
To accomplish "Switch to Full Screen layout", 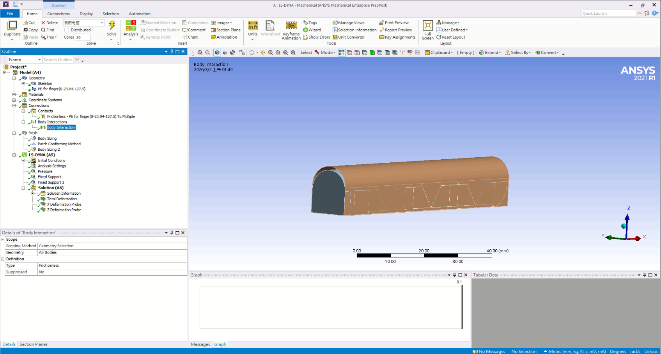I will 428,26.
